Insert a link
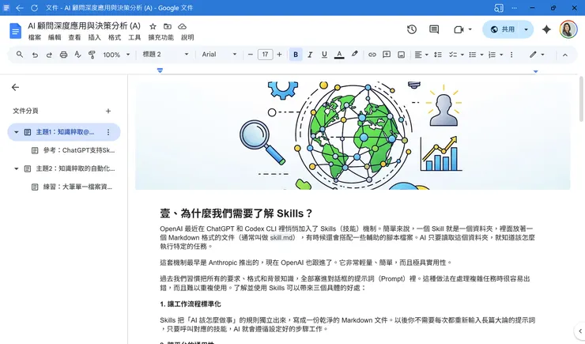Screen dimensions: 585x344 point(372,55)
